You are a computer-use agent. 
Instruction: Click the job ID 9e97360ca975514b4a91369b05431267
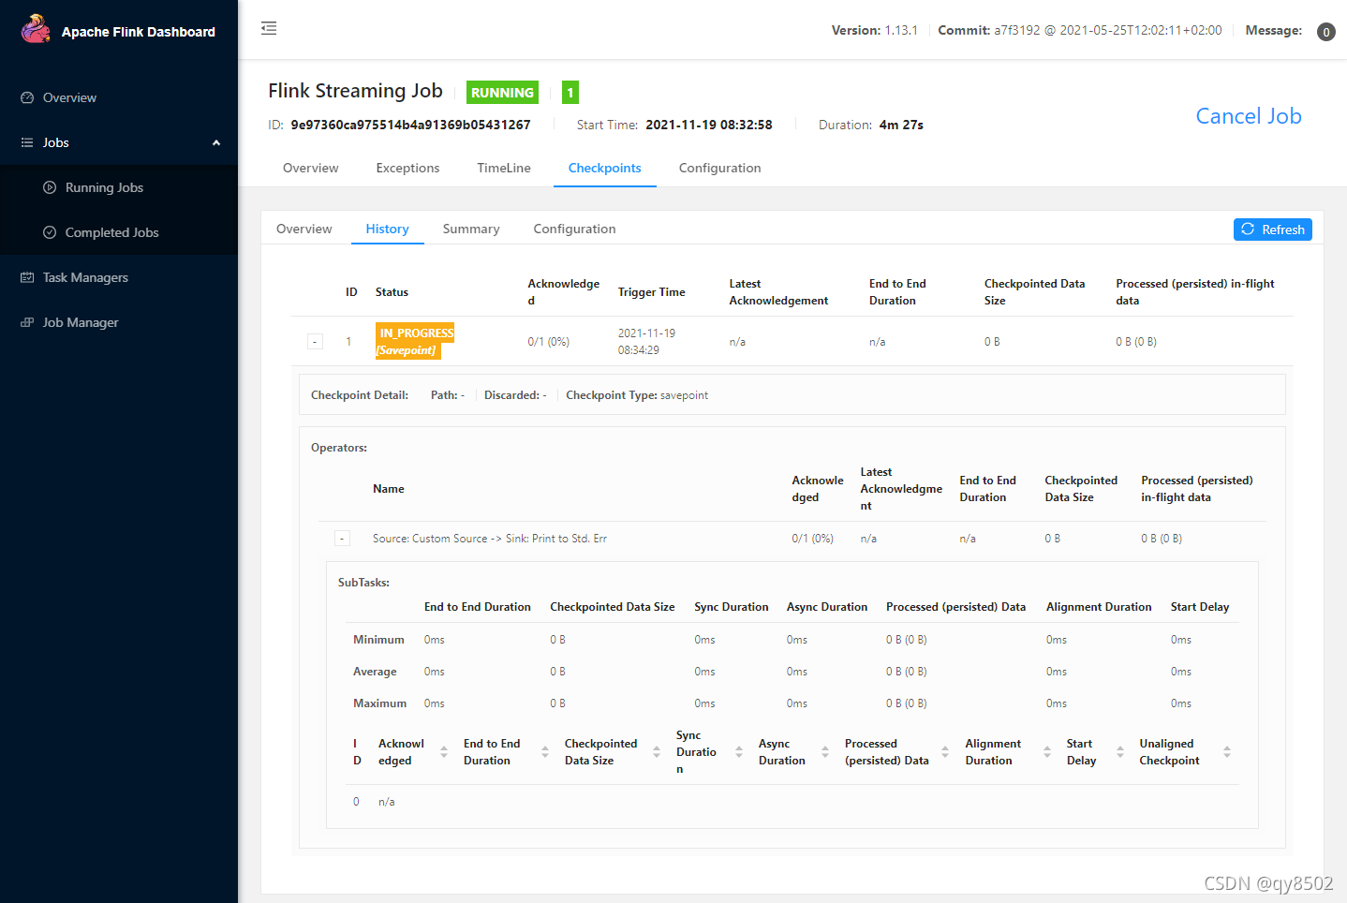point(410,125)
